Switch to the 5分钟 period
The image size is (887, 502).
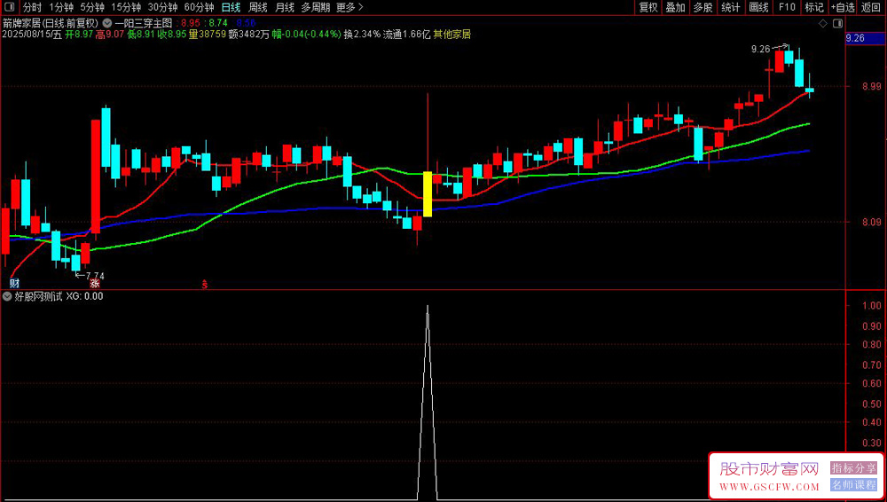91,7
